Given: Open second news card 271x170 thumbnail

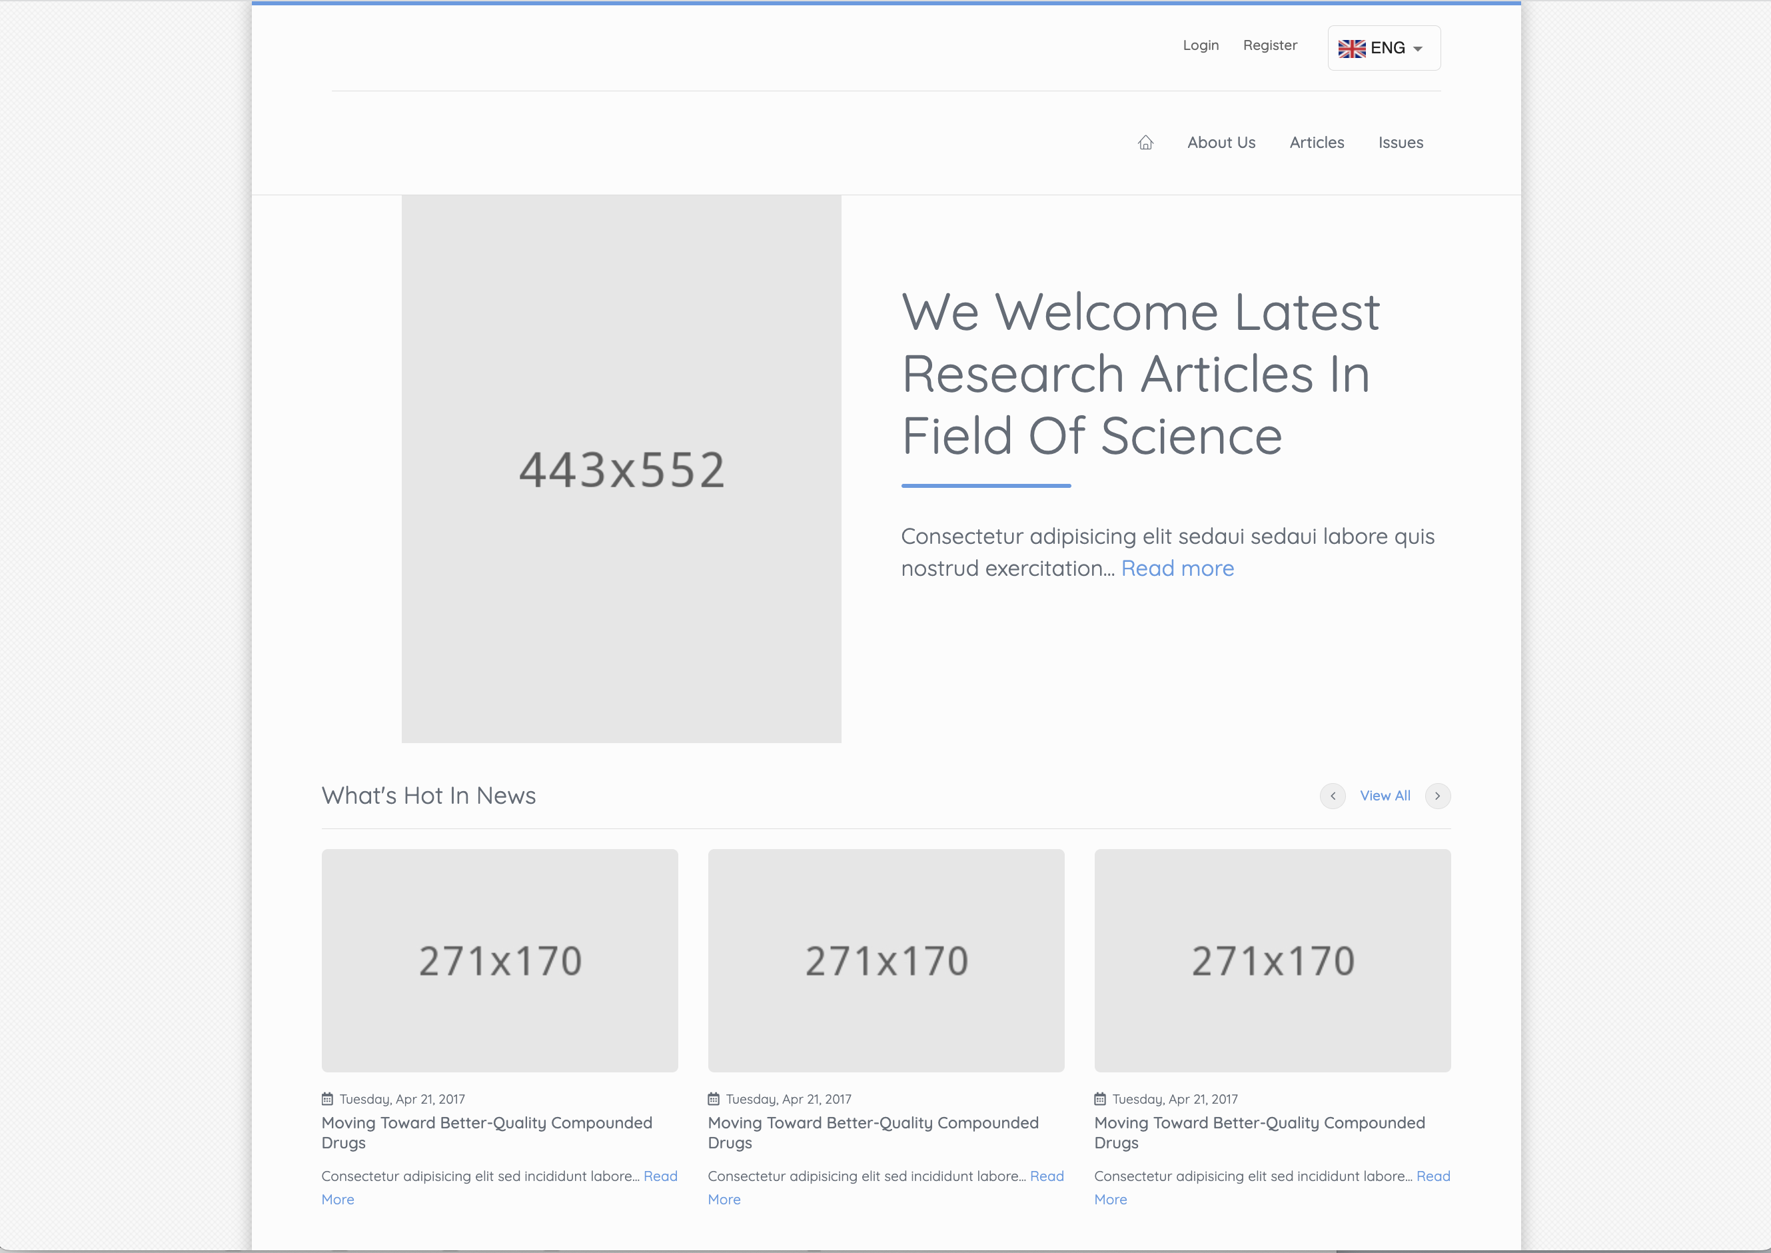Looking at the screenshot, I should (886, 960).
